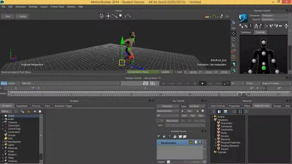Open the File menu
This screenshot has width=292, height=164.
coord(4,7)
